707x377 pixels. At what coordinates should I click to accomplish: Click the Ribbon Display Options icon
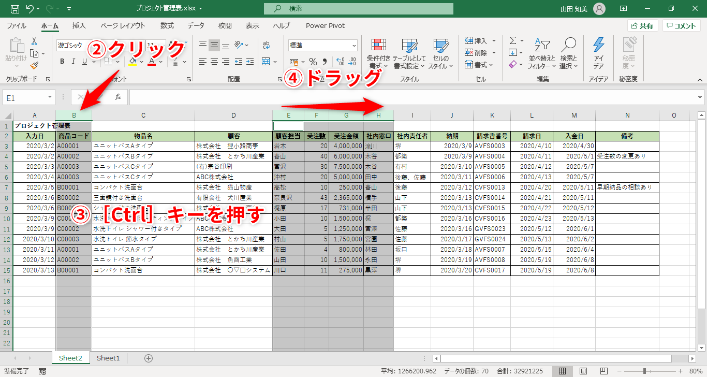click(x=624, y=9)
